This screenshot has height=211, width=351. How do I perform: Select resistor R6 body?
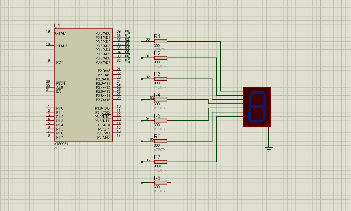click(160, 141)
